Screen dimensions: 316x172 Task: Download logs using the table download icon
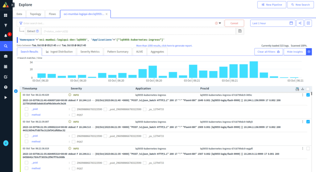[x=302, y=89]
